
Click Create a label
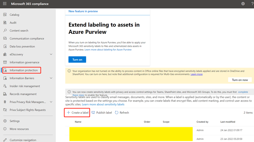(78, 112)
